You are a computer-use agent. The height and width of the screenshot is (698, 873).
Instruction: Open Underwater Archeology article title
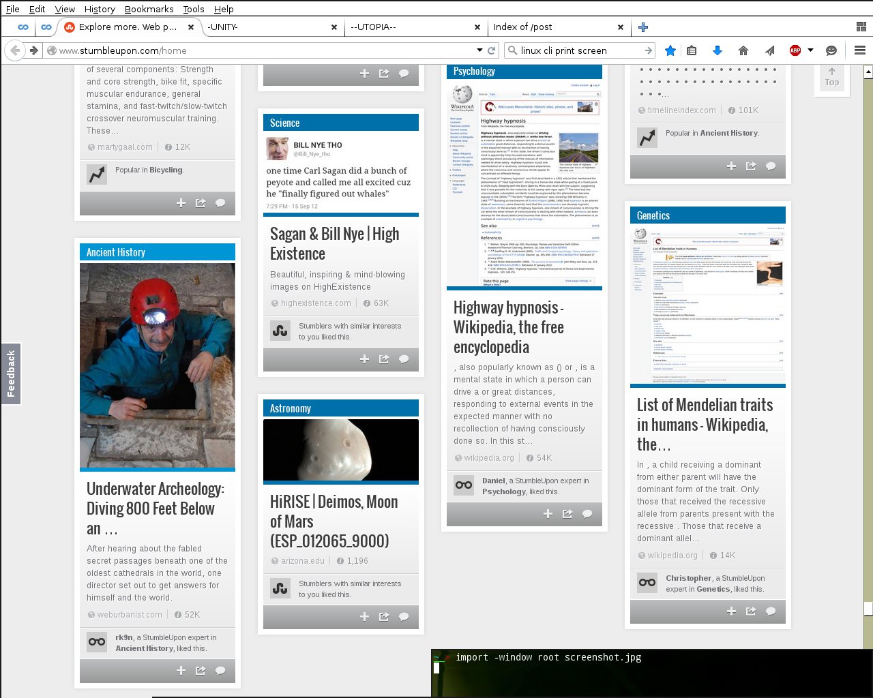pyautogui.click(x=156, y=509)
